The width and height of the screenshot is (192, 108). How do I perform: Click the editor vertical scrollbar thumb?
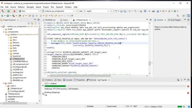(x=150, y=63)
